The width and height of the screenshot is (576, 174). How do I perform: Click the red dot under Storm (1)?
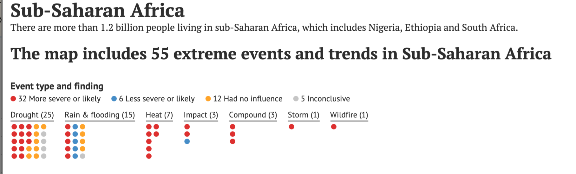coord(291,127)
